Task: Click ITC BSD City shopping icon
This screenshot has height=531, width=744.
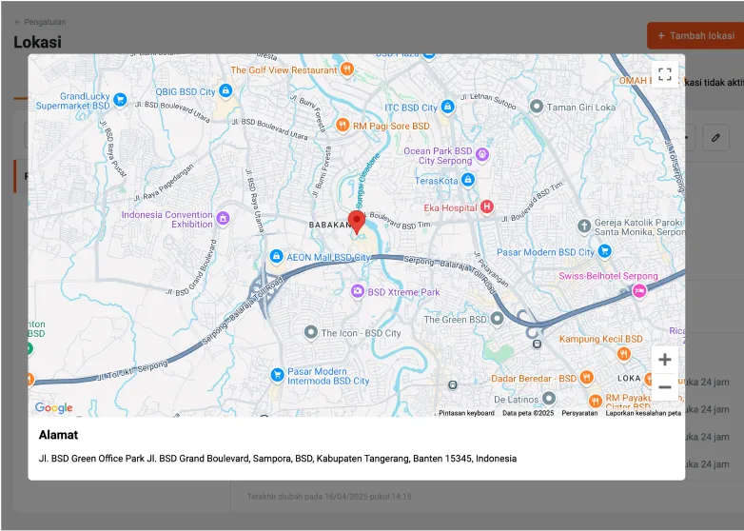Action: (447, 107)
